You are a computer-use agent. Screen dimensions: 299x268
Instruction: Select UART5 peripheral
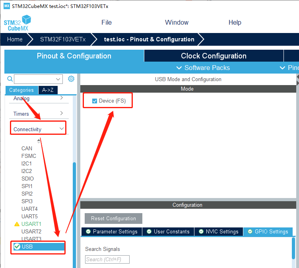(29, 216)
